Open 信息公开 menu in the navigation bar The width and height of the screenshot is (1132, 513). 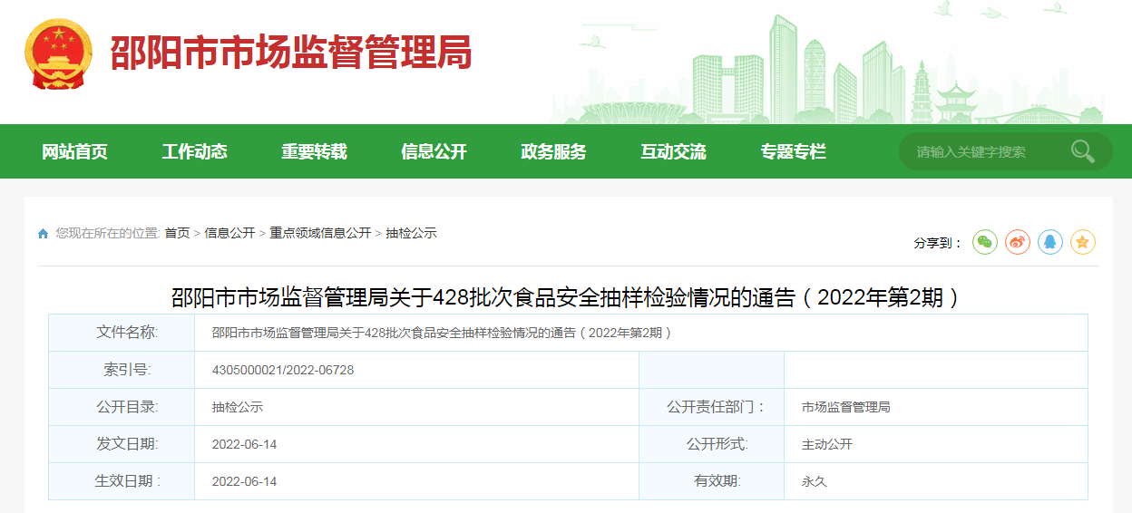[434, 151]
